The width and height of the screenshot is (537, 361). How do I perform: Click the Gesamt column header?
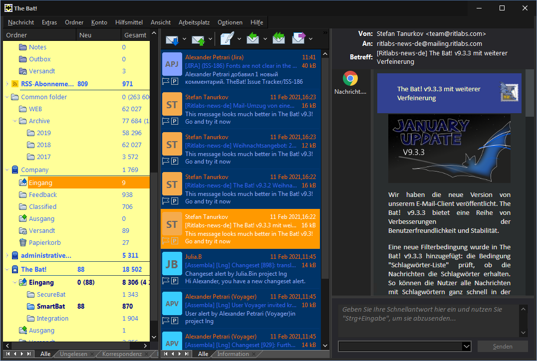(x=135, y=35)
